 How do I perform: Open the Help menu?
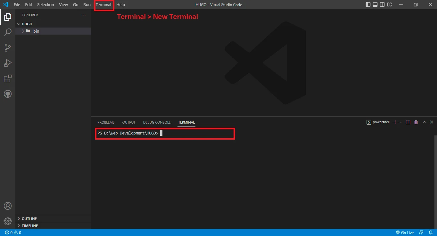[x=121, y=4]
